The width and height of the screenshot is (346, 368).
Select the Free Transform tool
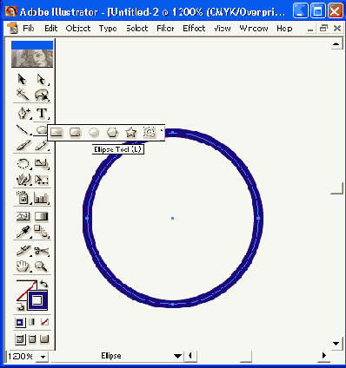click(x=42, y=180)
